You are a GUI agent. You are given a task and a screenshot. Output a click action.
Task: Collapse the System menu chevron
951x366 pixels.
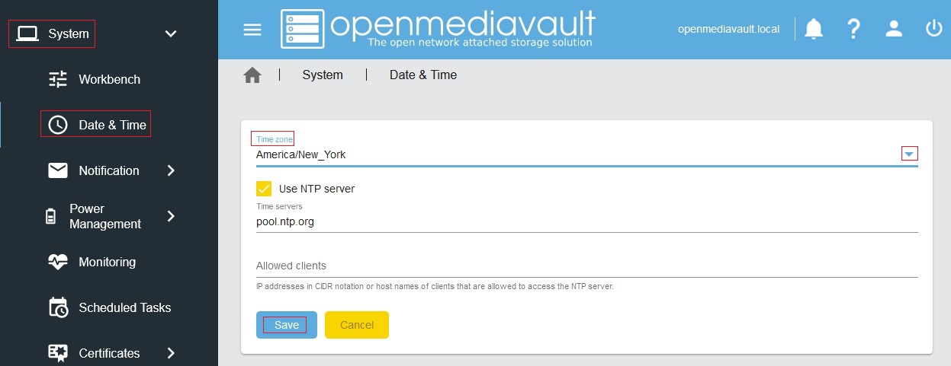pos(171,33)
